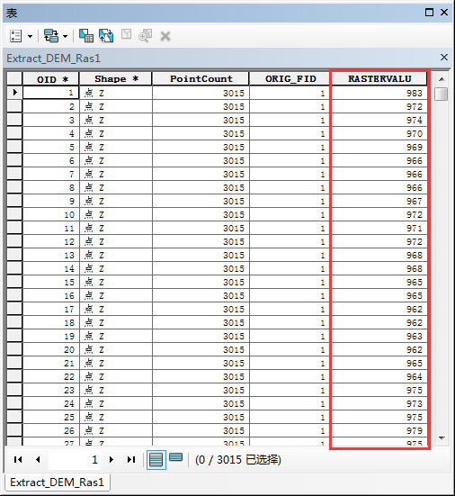Click OID cell 23

(x=50, y=390)
